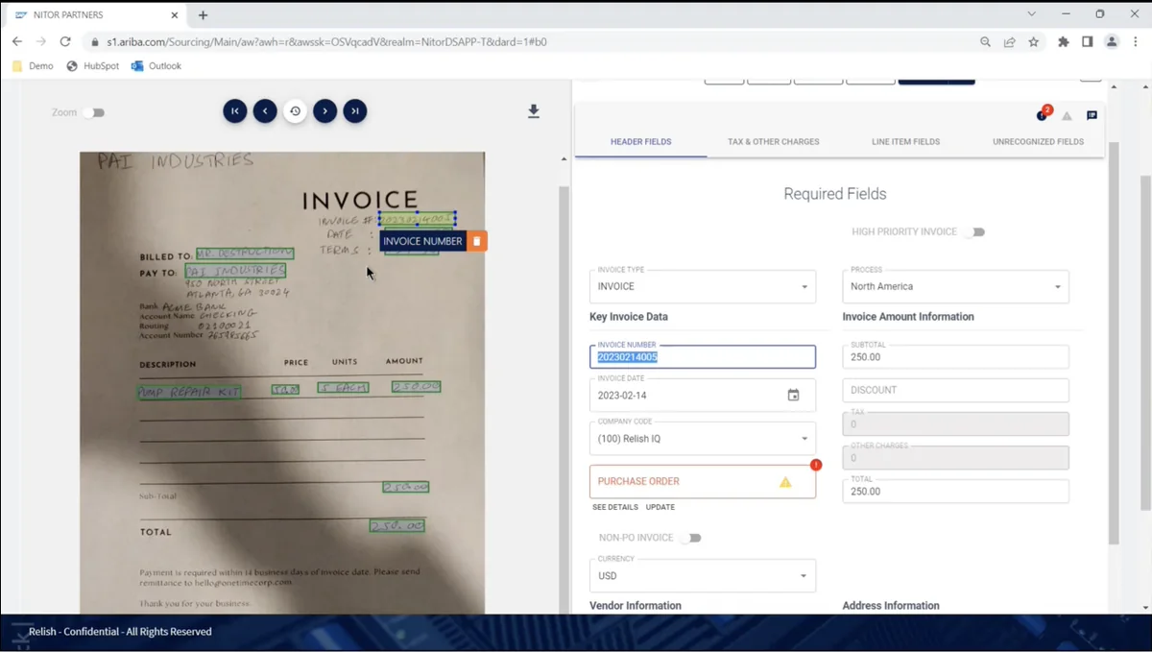Click the form panel vertical scrollbar

(x=1114, y=344)
